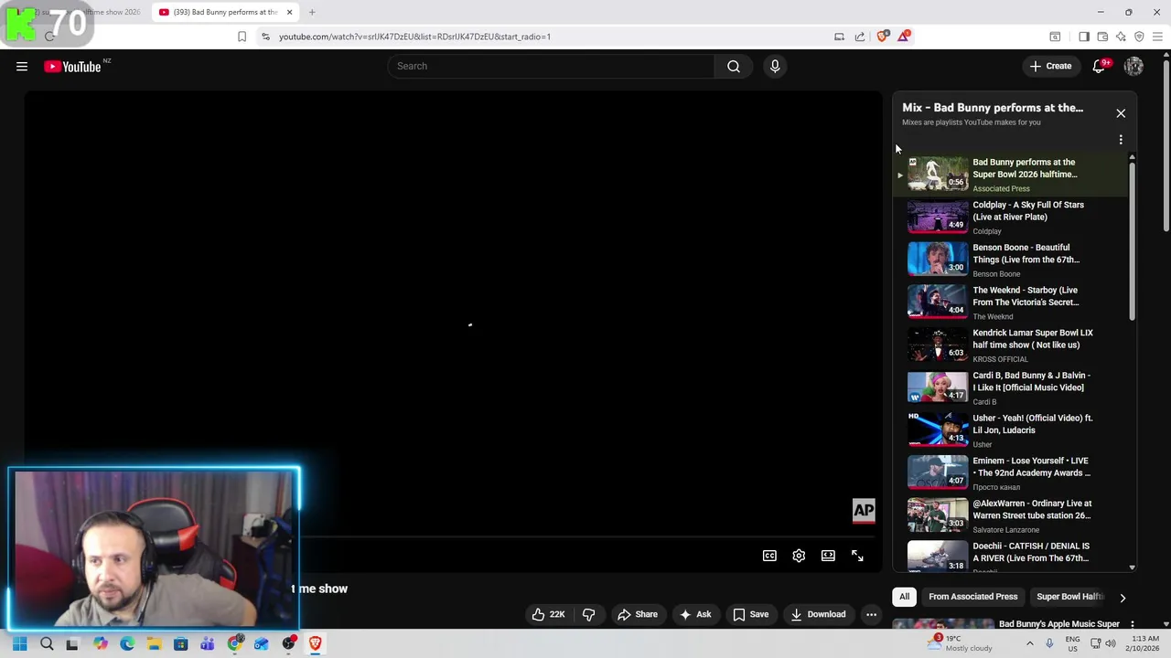Screen dimensions: 1171x658
Task: Launch Microsoft Edge from taskbar
Action: (127, 643)
